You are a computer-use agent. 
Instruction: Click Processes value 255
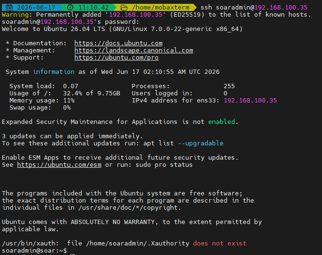coord(229,86)
